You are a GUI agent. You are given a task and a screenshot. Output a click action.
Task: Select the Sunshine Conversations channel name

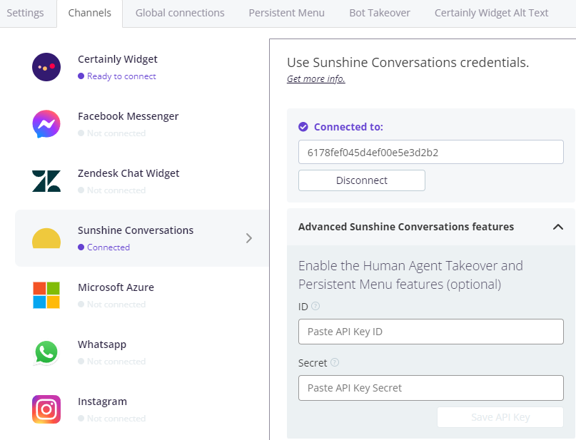136,230
